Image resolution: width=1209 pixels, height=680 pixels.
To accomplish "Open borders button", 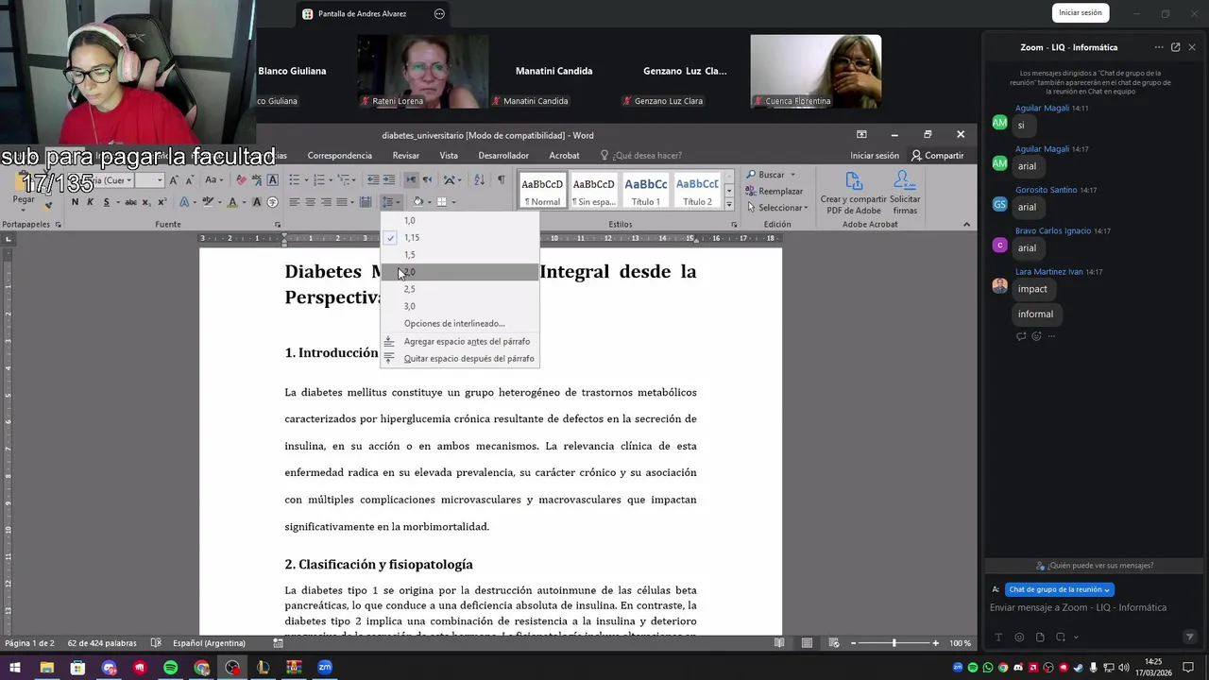I will (442, 202).
